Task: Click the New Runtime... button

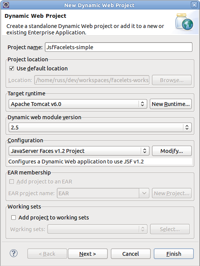Action: 171,104
